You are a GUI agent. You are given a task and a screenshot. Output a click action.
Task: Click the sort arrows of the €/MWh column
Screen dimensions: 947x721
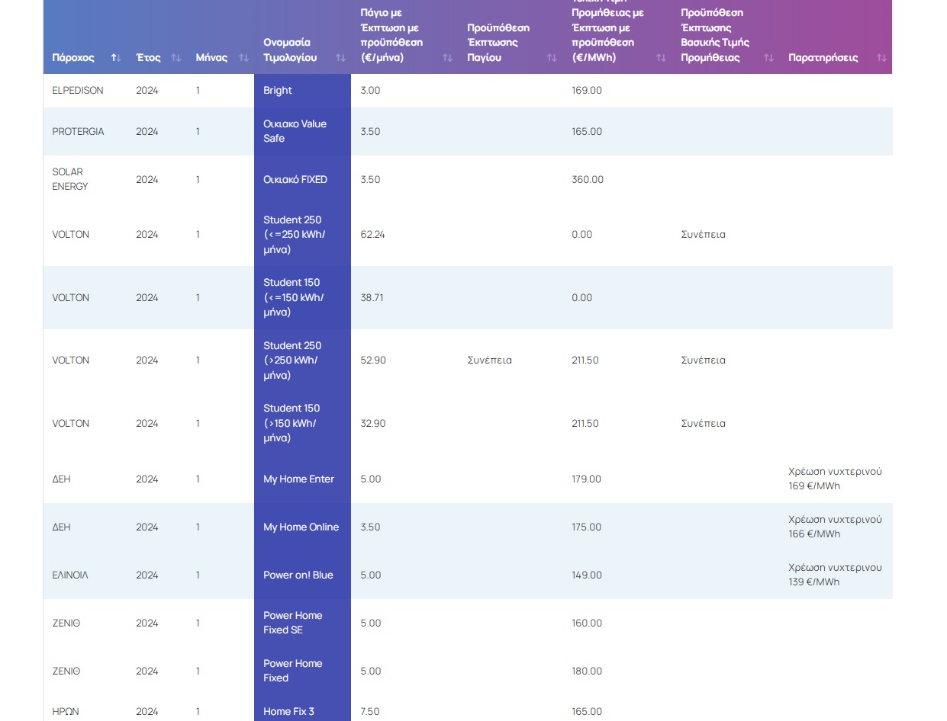point(661,58)
